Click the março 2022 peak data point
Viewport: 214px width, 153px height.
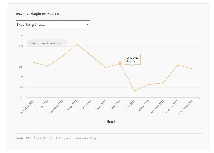[x=77, y=44]
